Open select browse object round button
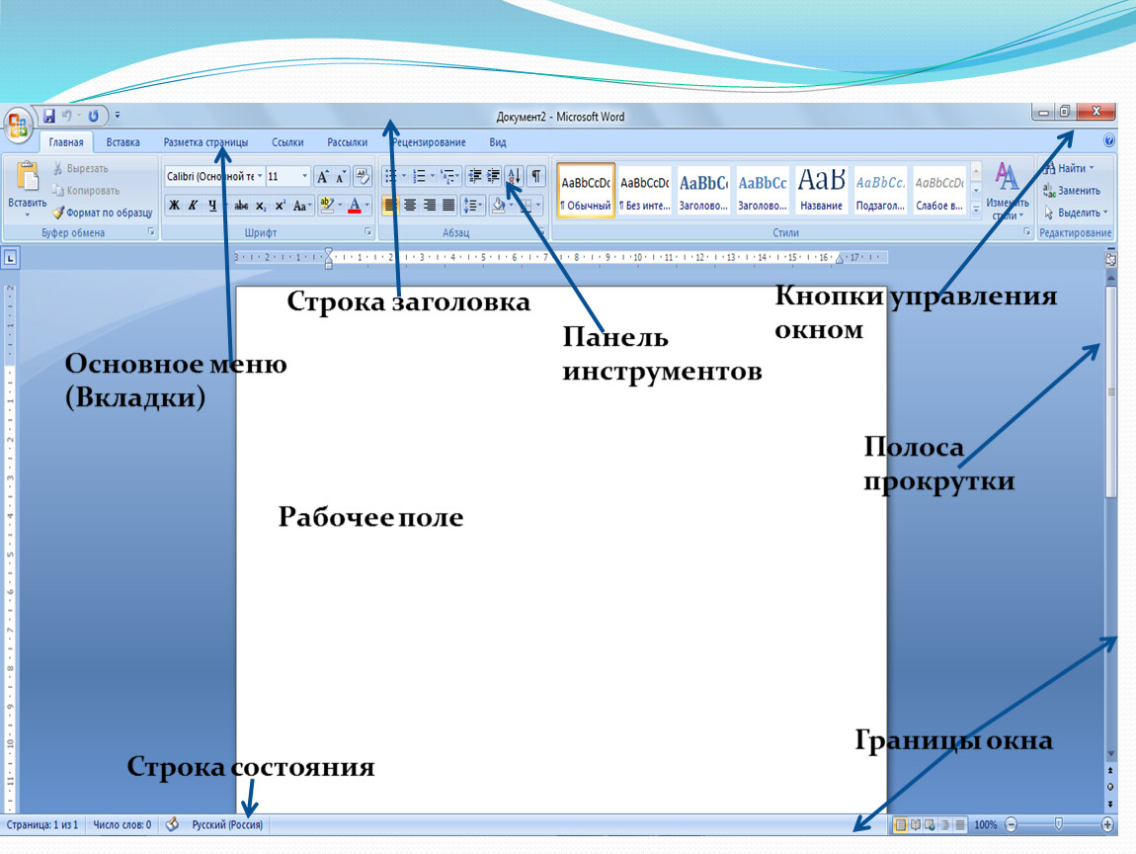This screenshot has height=854, width=1136. pyautogui.click(x=1110, y=788)
